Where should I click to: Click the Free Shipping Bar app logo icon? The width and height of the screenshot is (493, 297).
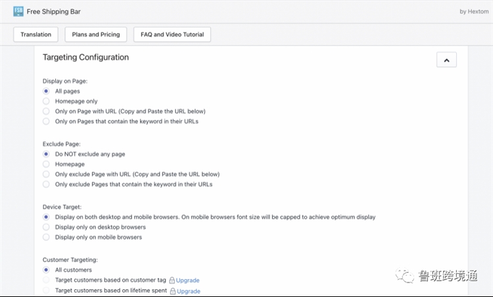pyautogui.click(x=18, y=11)
